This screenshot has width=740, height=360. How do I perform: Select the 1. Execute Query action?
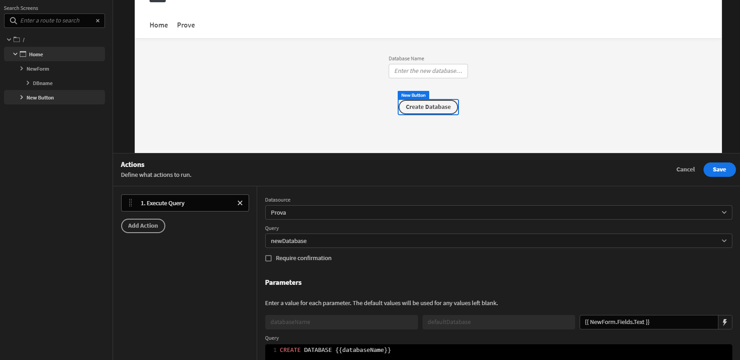185,203
